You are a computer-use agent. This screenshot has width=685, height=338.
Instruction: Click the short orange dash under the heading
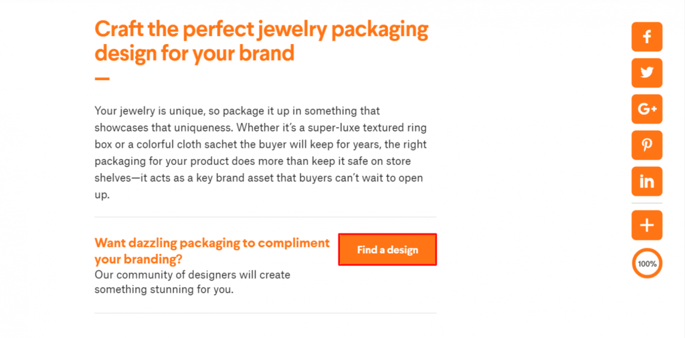(x=102, y=78)
